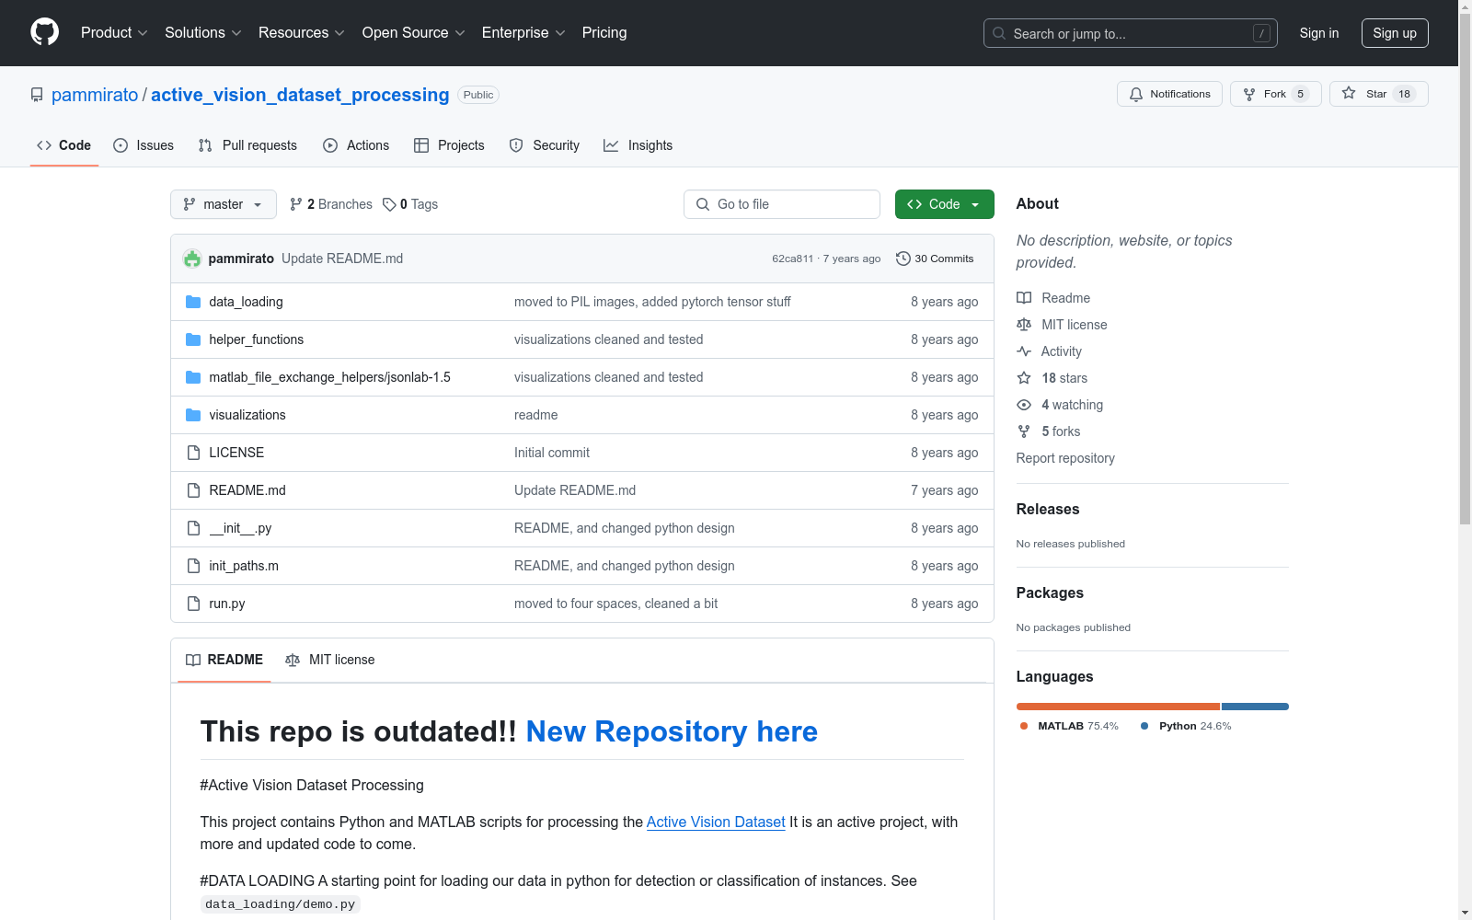Viewport: 1472px width, 920px height.
Task: Select the README tab
Action: click(224, 660)
